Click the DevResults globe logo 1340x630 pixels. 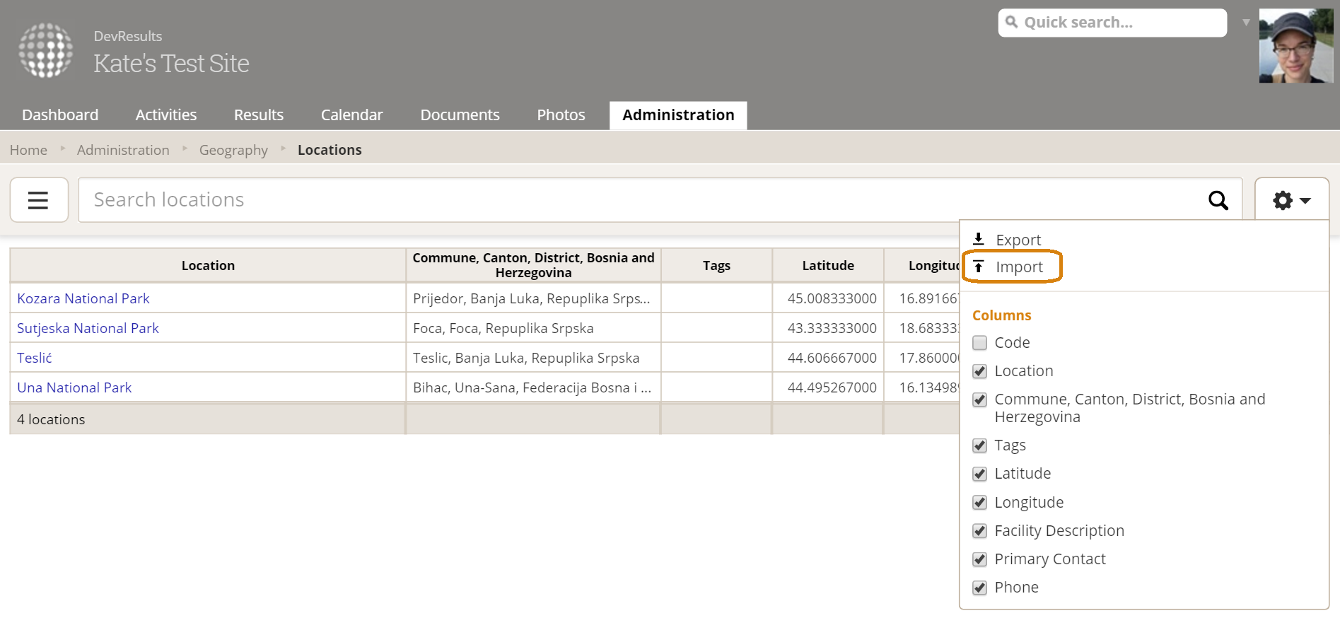46,50
